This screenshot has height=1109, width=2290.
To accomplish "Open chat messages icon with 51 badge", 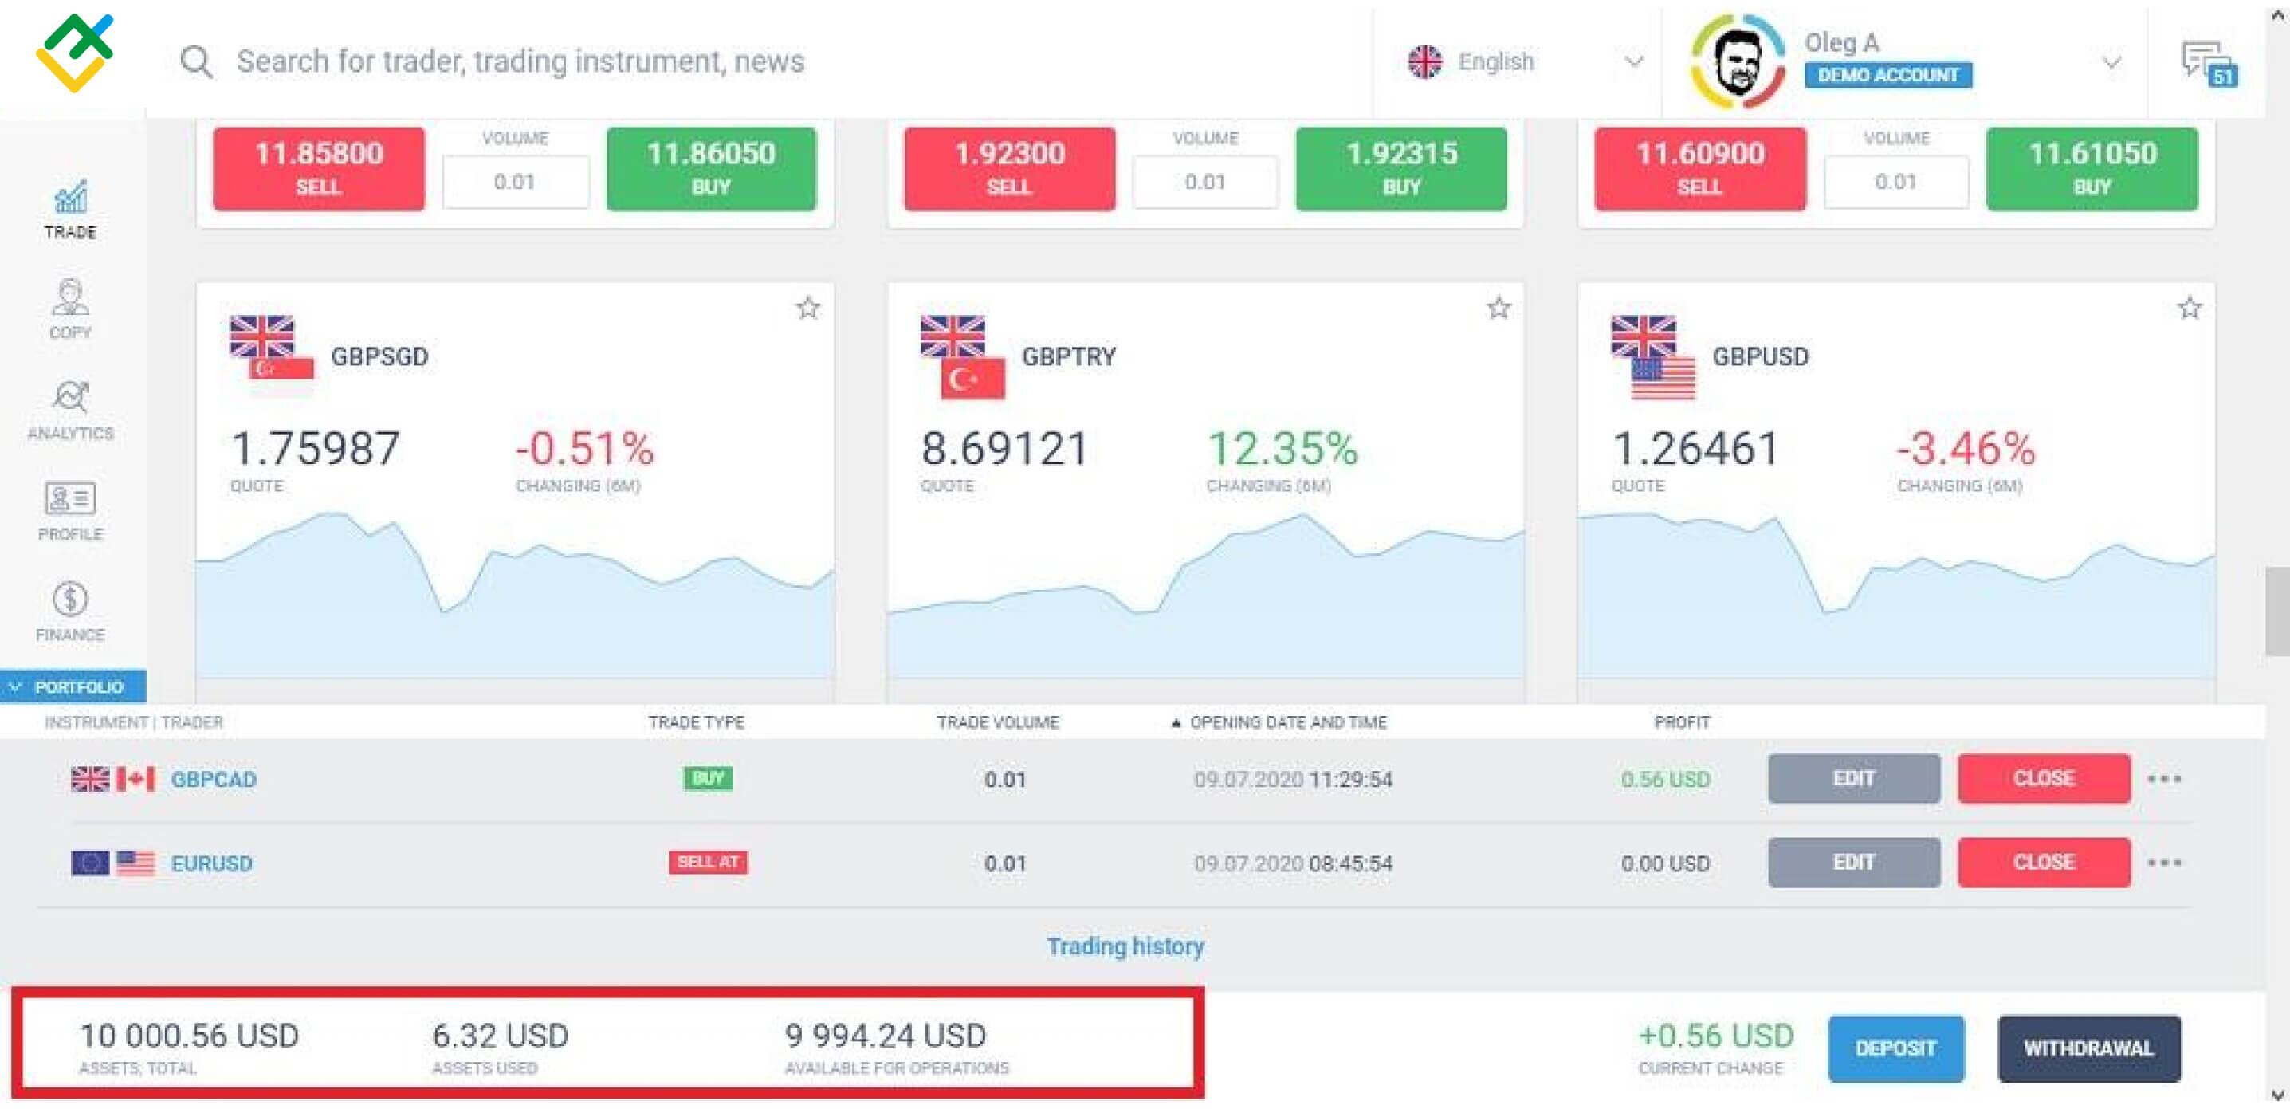I will [x=2207, y=62].
